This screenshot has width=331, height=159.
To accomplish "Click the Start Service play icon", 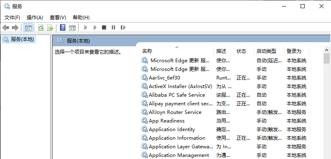I will [x=86, y=27].
